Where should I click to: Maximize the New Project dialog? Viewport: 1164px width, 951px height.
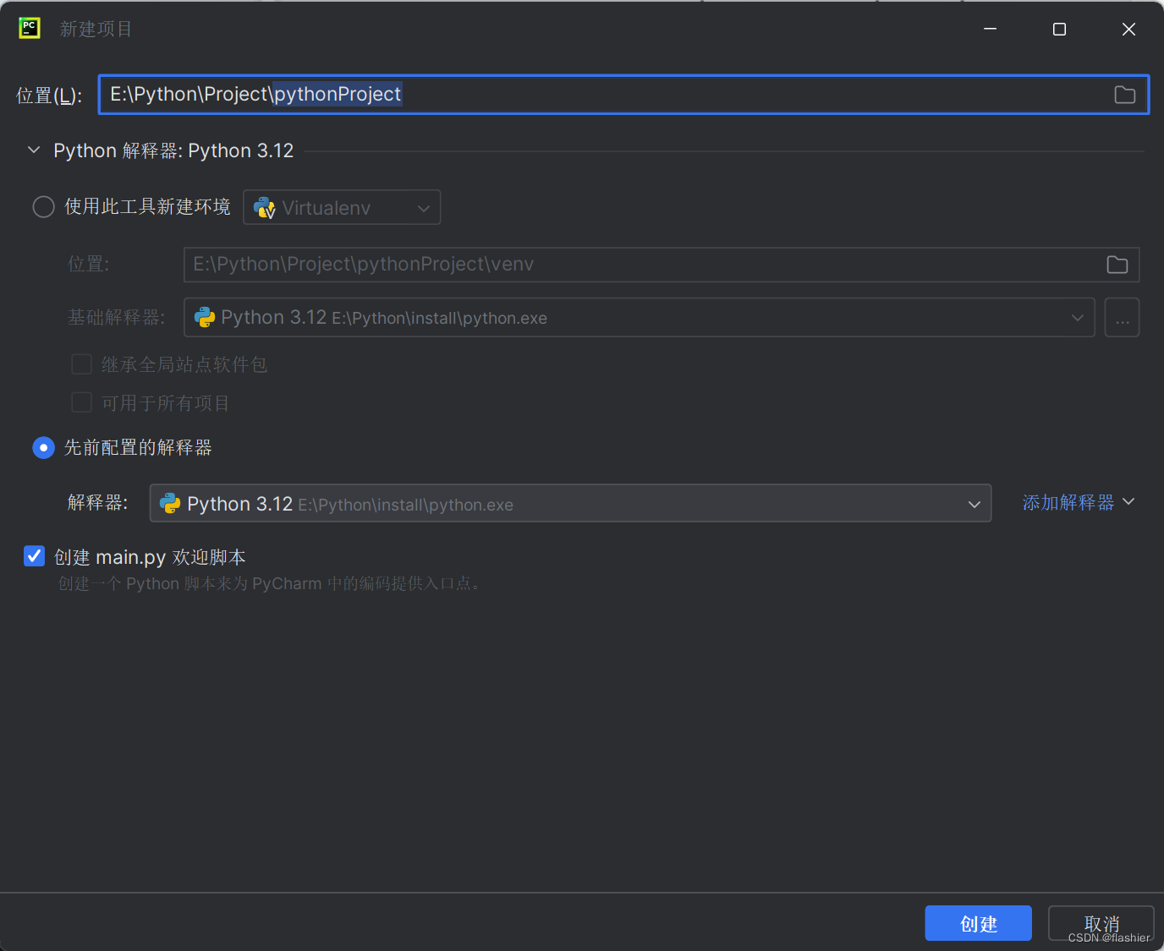1059,29
